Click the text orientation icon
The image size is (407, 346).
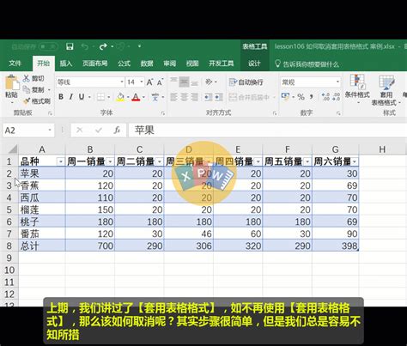pyautogui.click(x=209, y=82)
